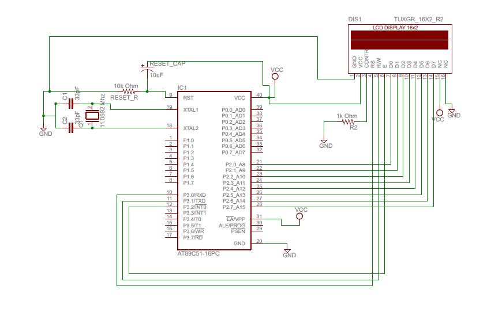
Task: Click the C1 capacitor symbol
Action: pyautogui.click(x=71, y=104)
